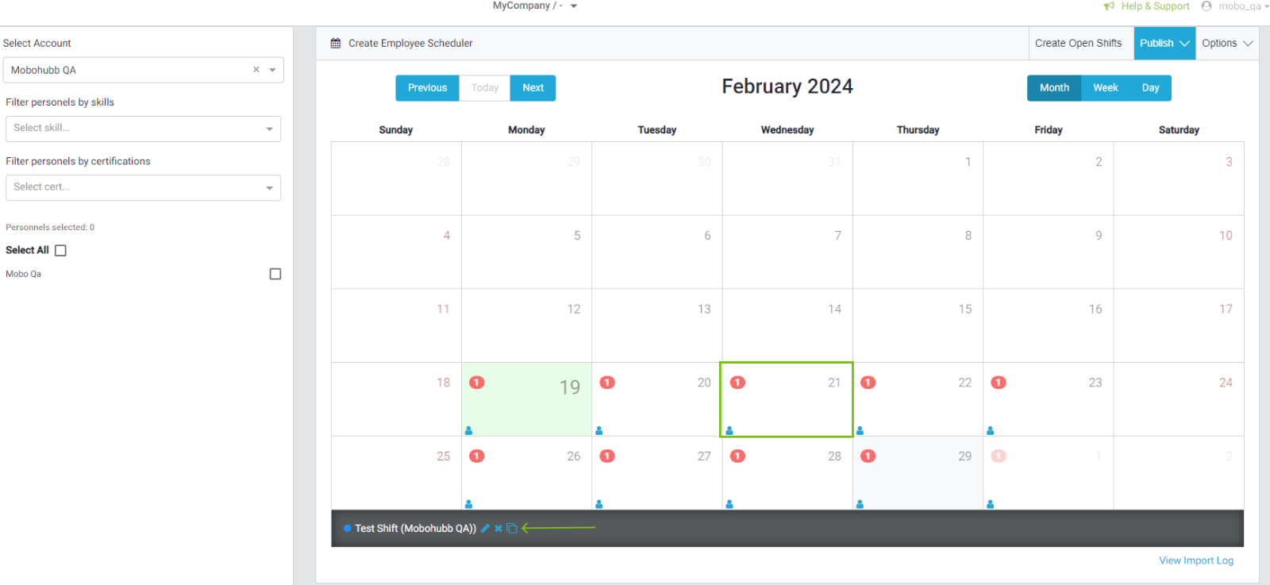Viewport: 1270px width, 585px height.
Task: Click the red shift badge on February 27
Action: pos(607,456)
